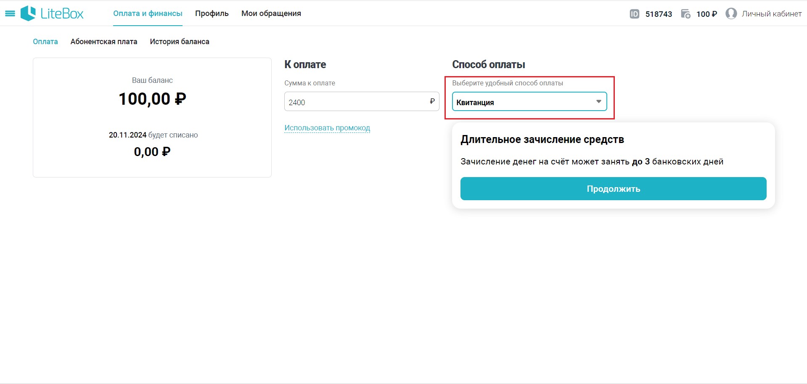Open the Оплата и финансы tab
This screenshot has width=807, height=384.
[148, 13]
